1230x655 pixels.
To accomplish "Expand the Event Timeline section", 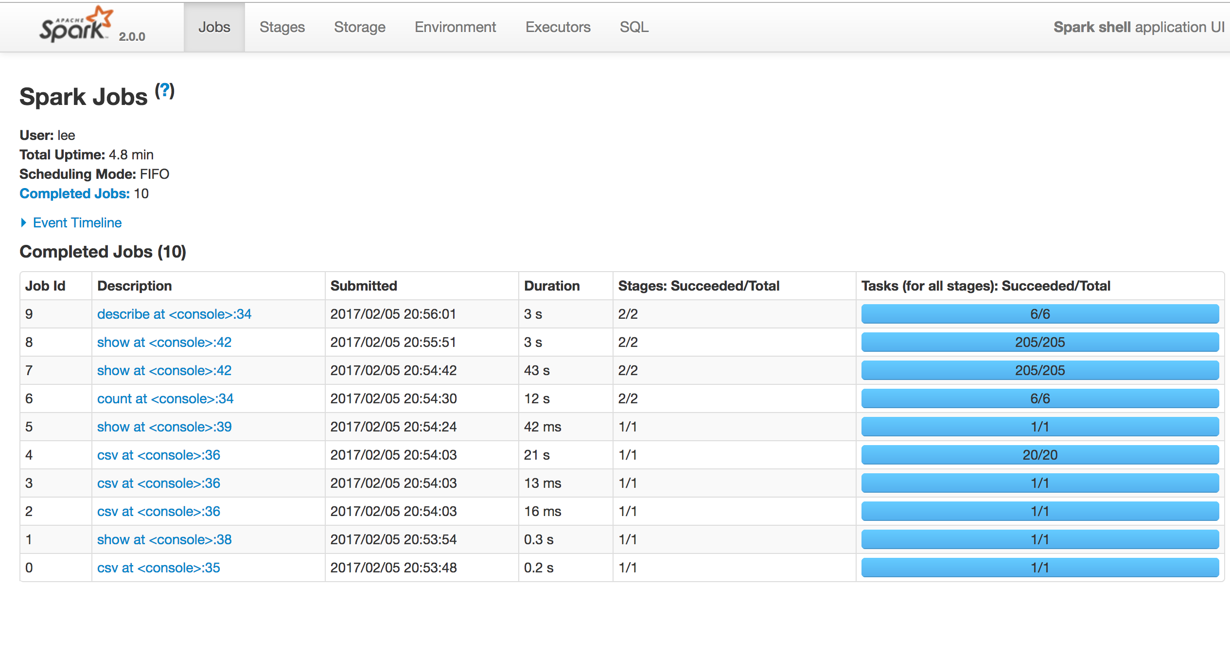I will coord(71,223).
